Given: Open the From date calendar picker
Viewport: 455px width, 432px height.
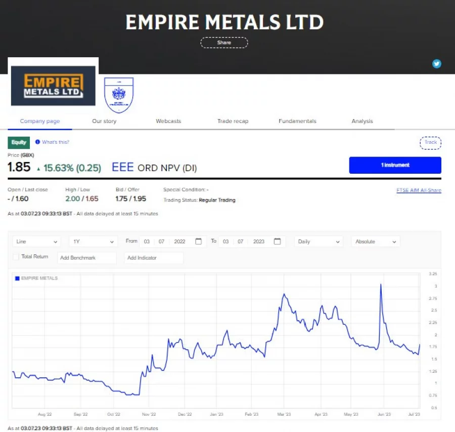Looking at the screenshot, I should pyautogui.click(x=199, y=241).
